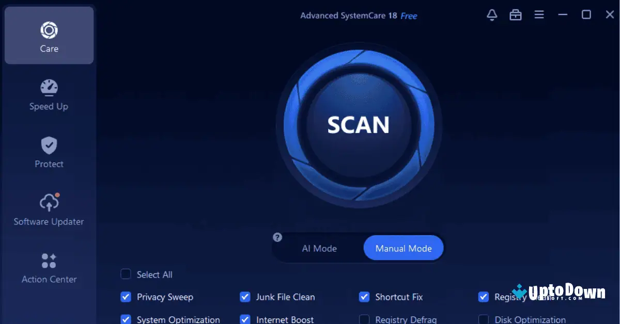
Task: Open the Protect section
Action: (x=49, y=152)
